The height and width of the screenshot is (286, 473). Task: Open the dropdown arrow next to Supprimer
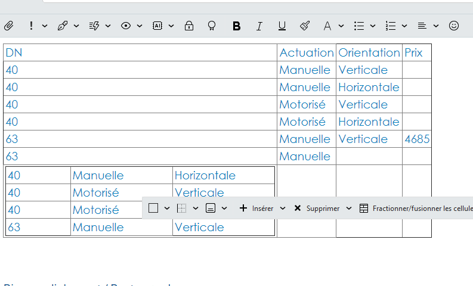coord(349,209)
